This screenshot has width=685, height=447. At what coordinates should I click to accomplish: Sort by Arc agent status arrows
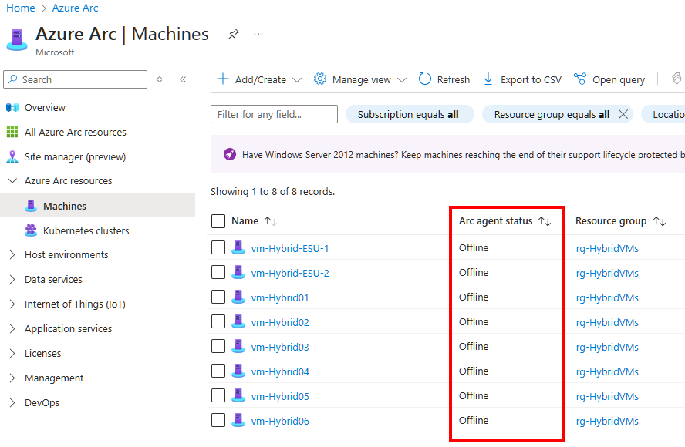(x=545, y=221)
